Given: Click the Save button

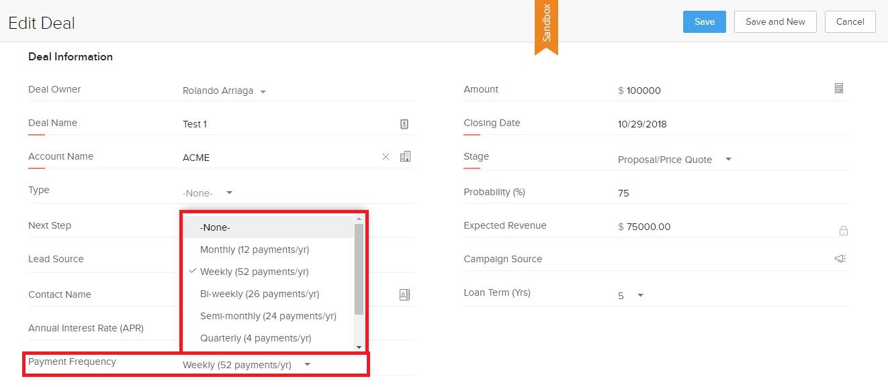Looking at the screenshot, I should (x=704, y=21).
